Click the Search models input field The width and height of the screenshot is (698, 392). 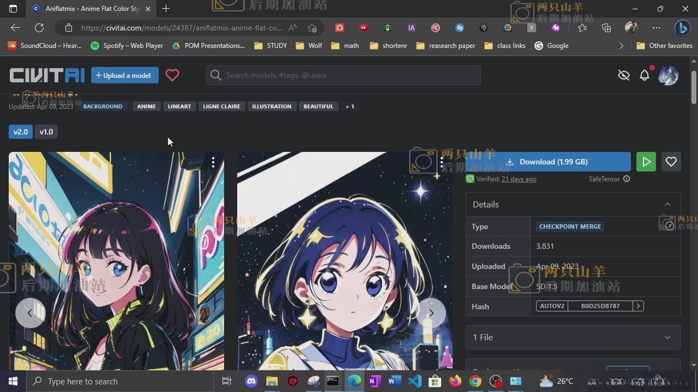coord(349,75)
